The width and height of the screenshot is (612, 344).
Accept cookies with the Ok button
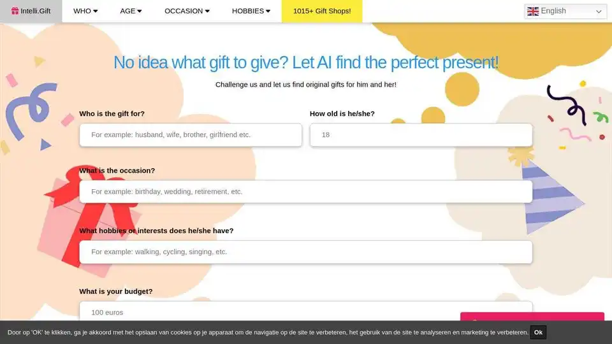tap(538, 333)
